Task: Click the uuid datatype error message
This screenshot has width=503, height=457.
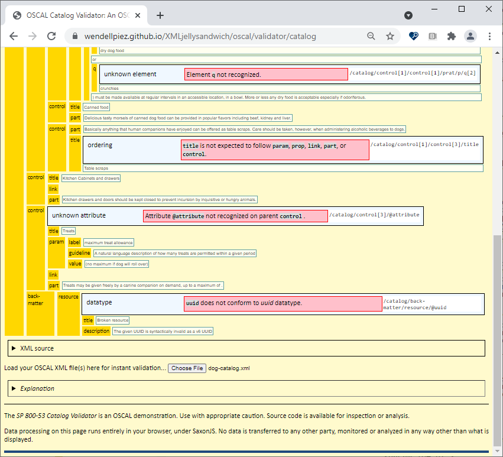Action: click(x=283, y=304)
